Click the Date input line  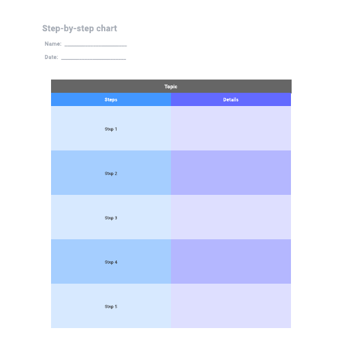coord(93,59)
